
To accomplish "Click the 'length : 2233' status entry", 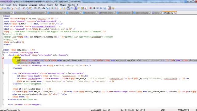I will click(96, 110).
